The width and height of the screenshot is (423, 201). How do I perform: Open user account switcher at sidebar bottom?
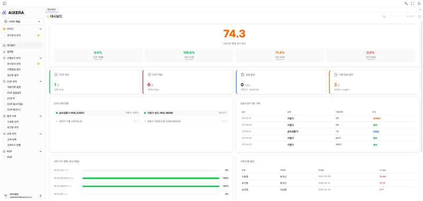click(x=22, y=196)
